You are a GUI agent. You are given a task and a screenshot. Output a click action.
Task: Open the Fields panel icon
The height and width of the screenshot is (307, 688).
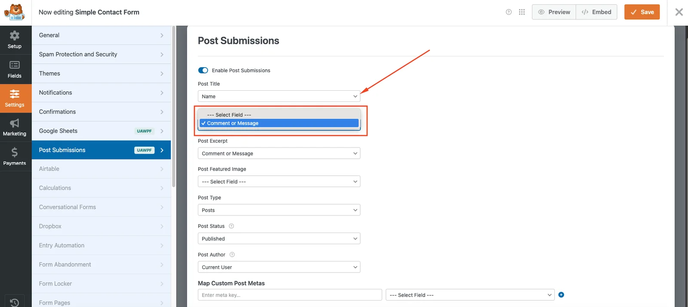[x=15, y=69]
